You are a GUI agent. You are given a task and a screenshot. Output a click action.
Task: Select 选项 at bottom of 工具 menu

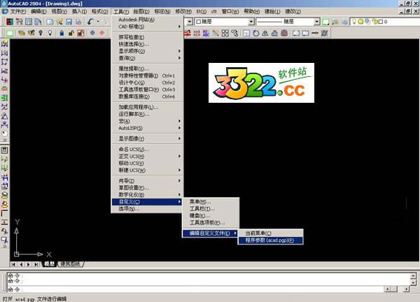(x=148, y=208)
